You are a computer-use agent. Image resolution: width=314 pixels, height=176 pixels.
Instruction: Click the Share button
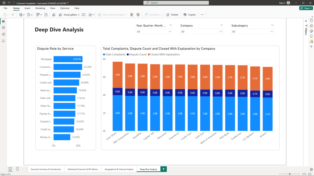pos(306,8)
